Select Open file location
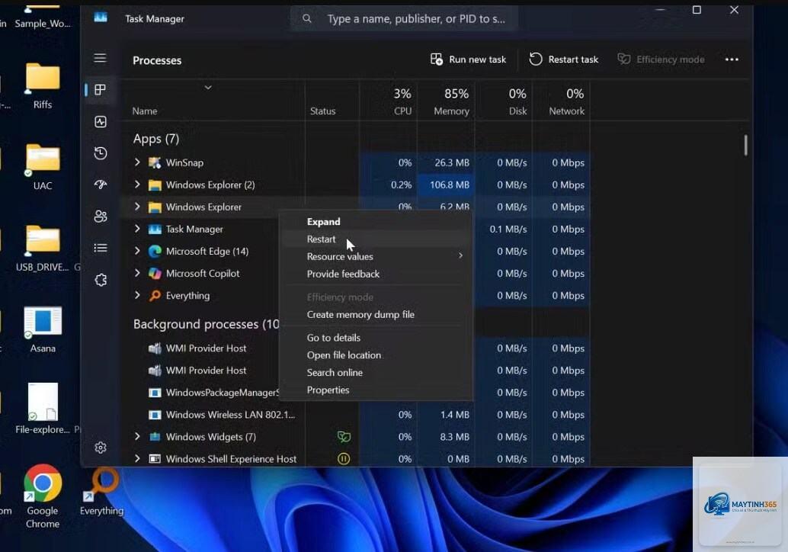 click(375, 355)
